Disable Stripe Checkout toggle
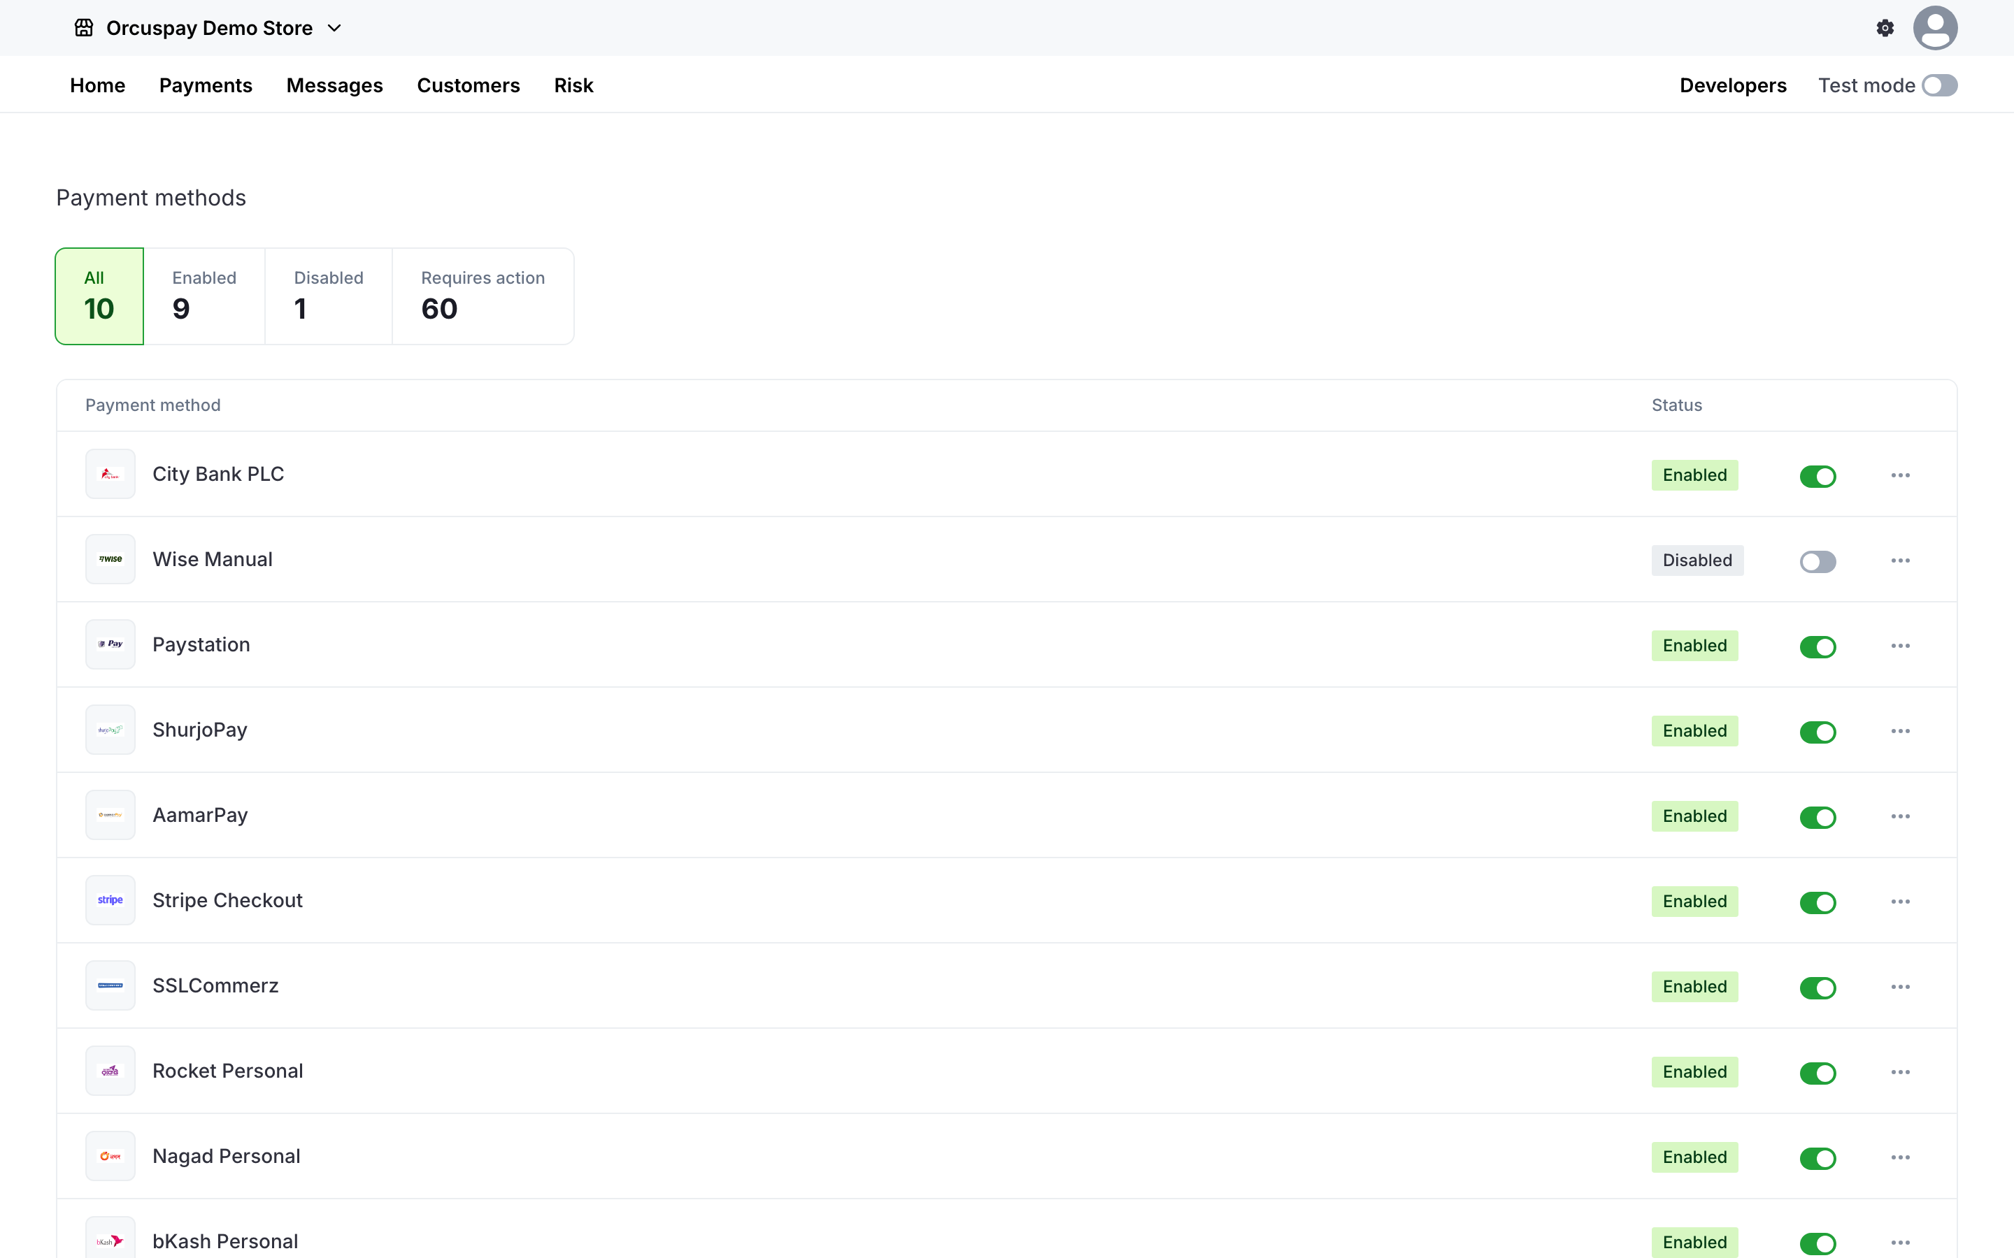2014x1258 pixels. click(x=1817, y=903)
